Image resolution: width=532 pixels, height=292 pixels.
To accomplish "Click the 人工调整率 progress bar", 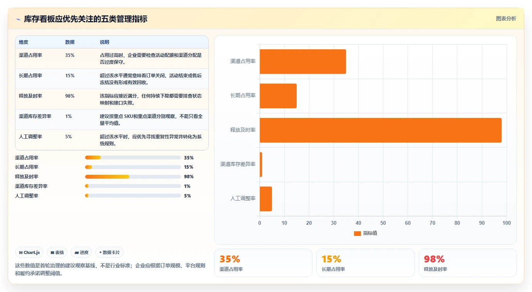I will coord(133,196).
